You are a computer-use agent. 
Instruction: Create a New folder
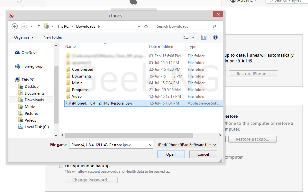point(53,37)
